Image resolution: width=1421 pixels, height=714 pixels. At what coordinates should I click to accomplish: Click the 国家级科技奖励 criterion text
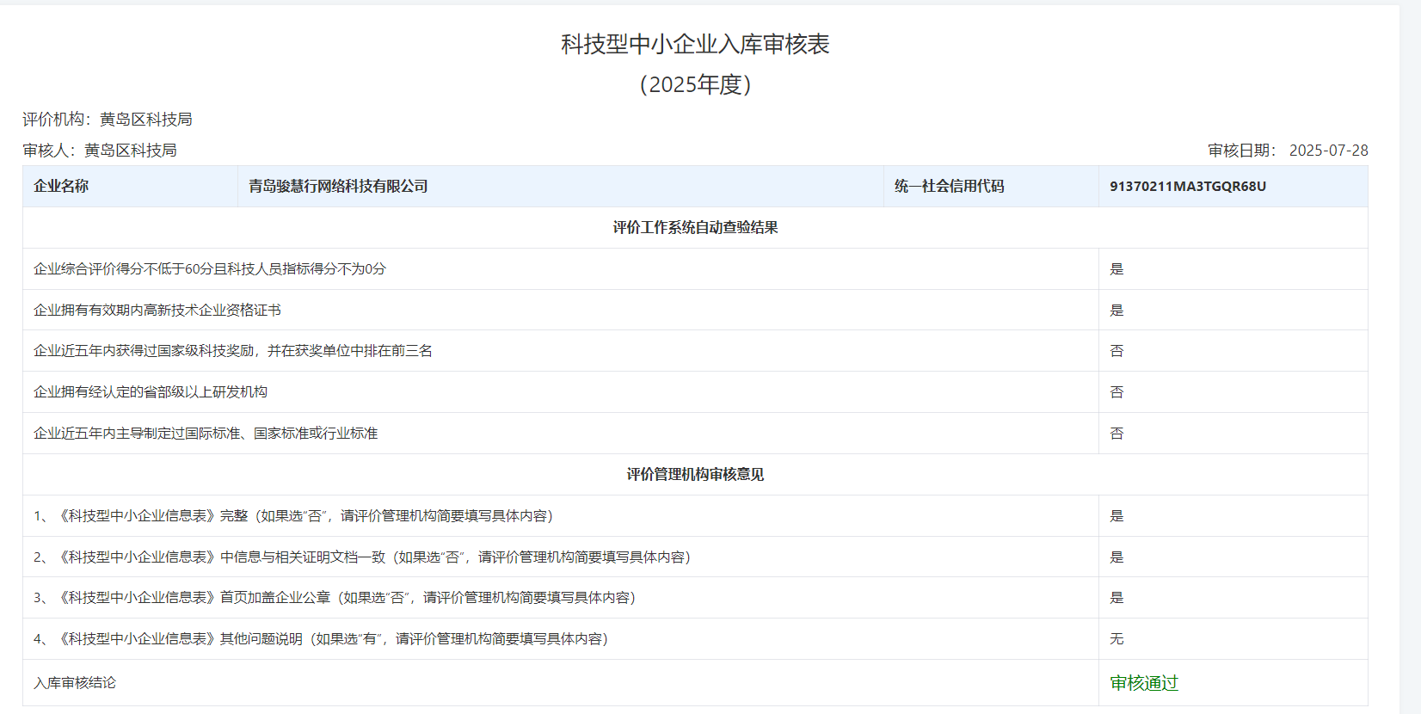[233, 351]
